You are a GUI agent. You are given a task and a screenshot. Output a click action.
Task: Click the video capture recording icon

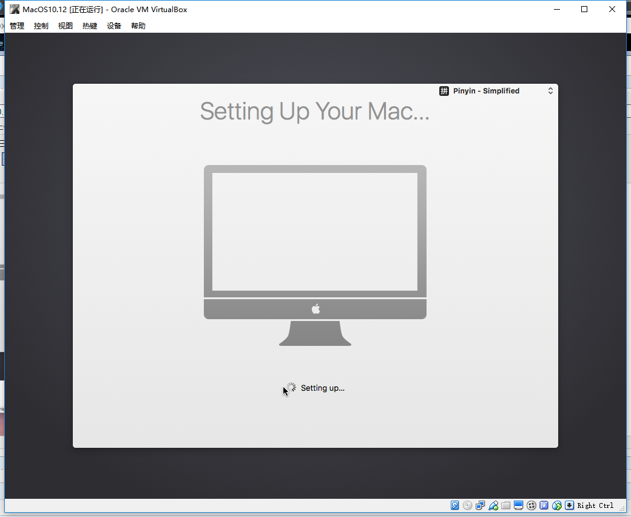531,505
